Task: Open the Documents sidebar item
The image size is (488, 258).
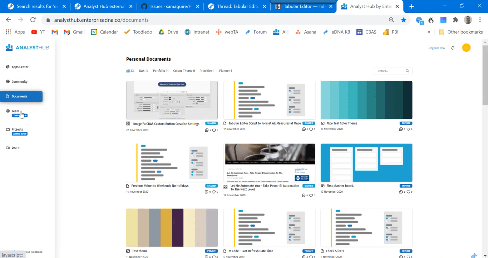Action: pyautogui.click(x=21, y=96)
